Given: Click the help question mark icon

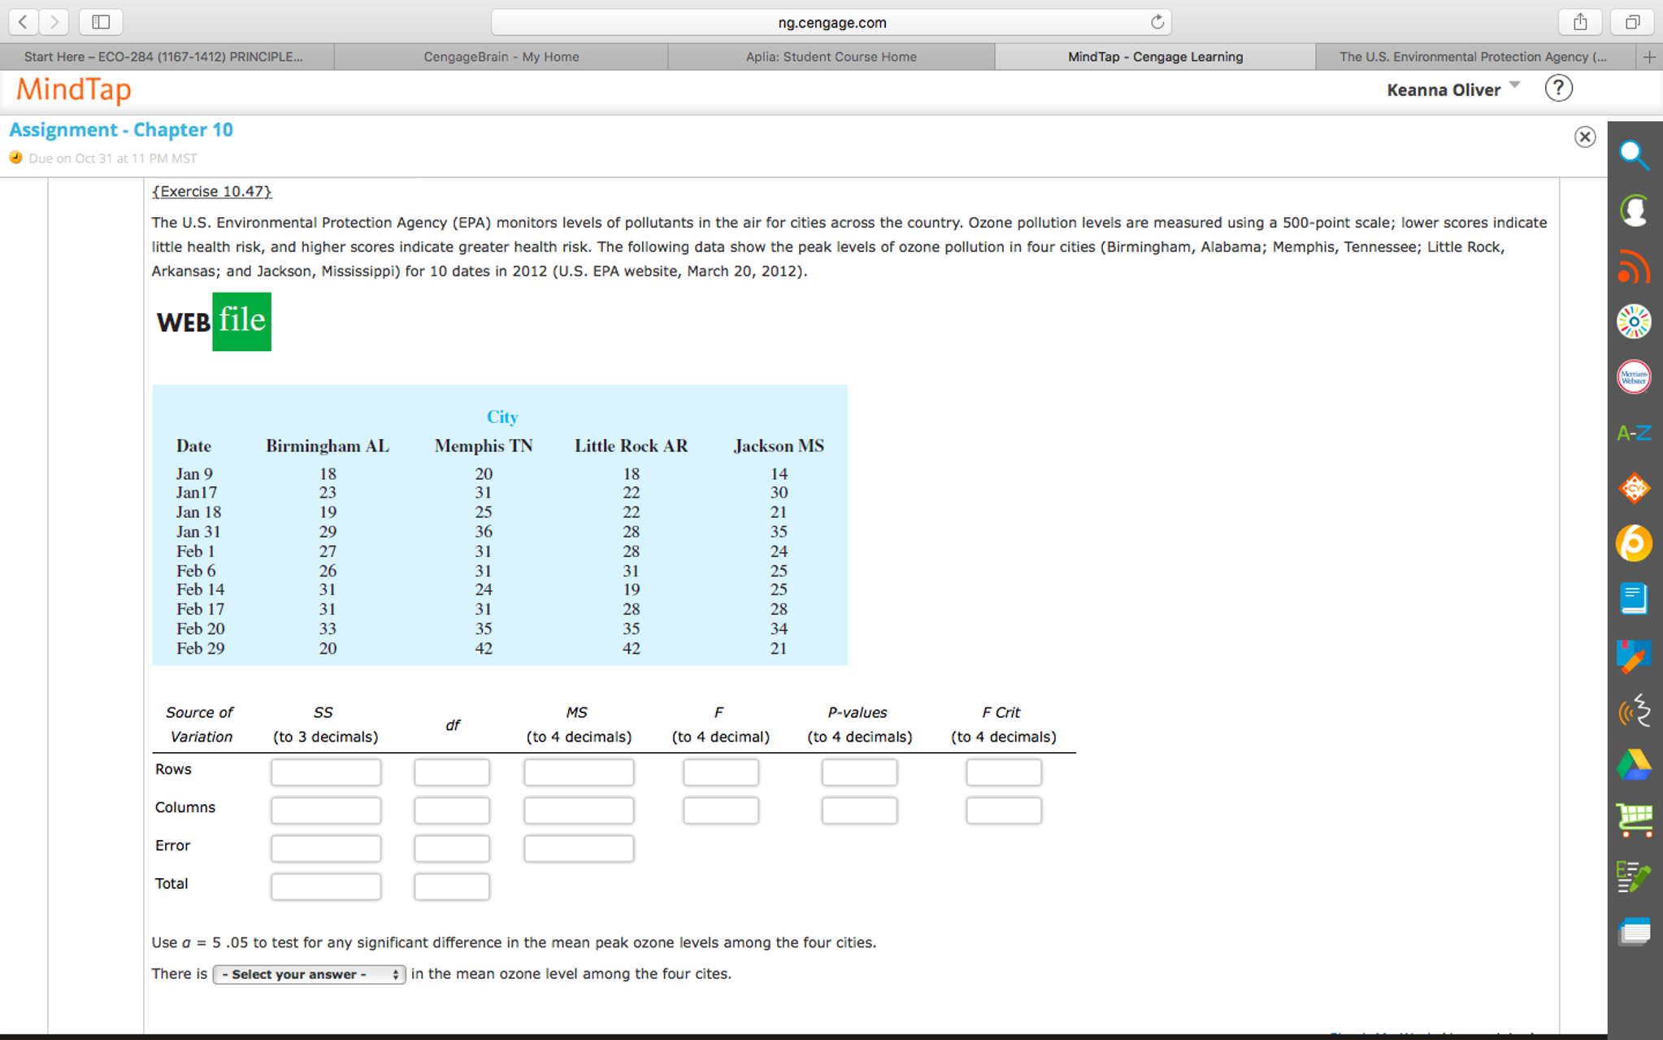Looking at the screenshot, I should [1558, 89].
